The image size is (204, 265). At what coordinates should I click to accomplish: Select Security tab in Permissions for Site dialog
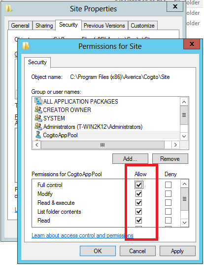pos(37,62)
